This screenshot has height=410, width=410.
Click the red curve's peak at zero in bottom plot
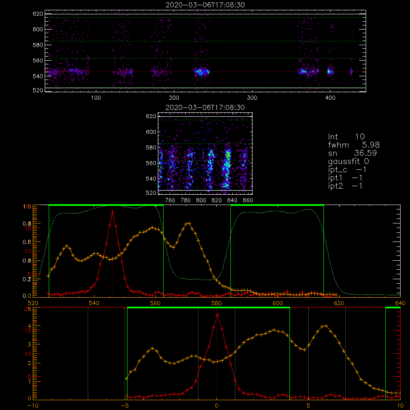click(217, 315)
